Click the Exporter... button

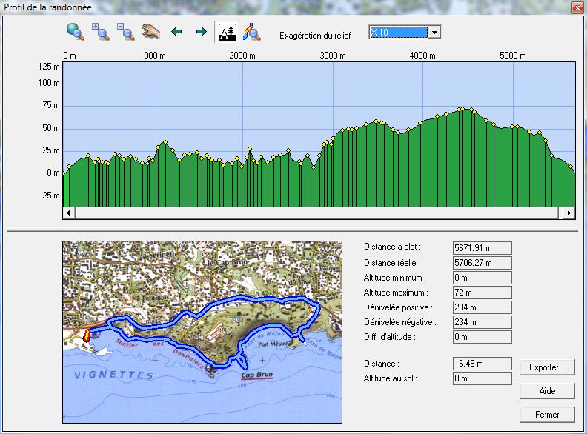tap(547, 367)
